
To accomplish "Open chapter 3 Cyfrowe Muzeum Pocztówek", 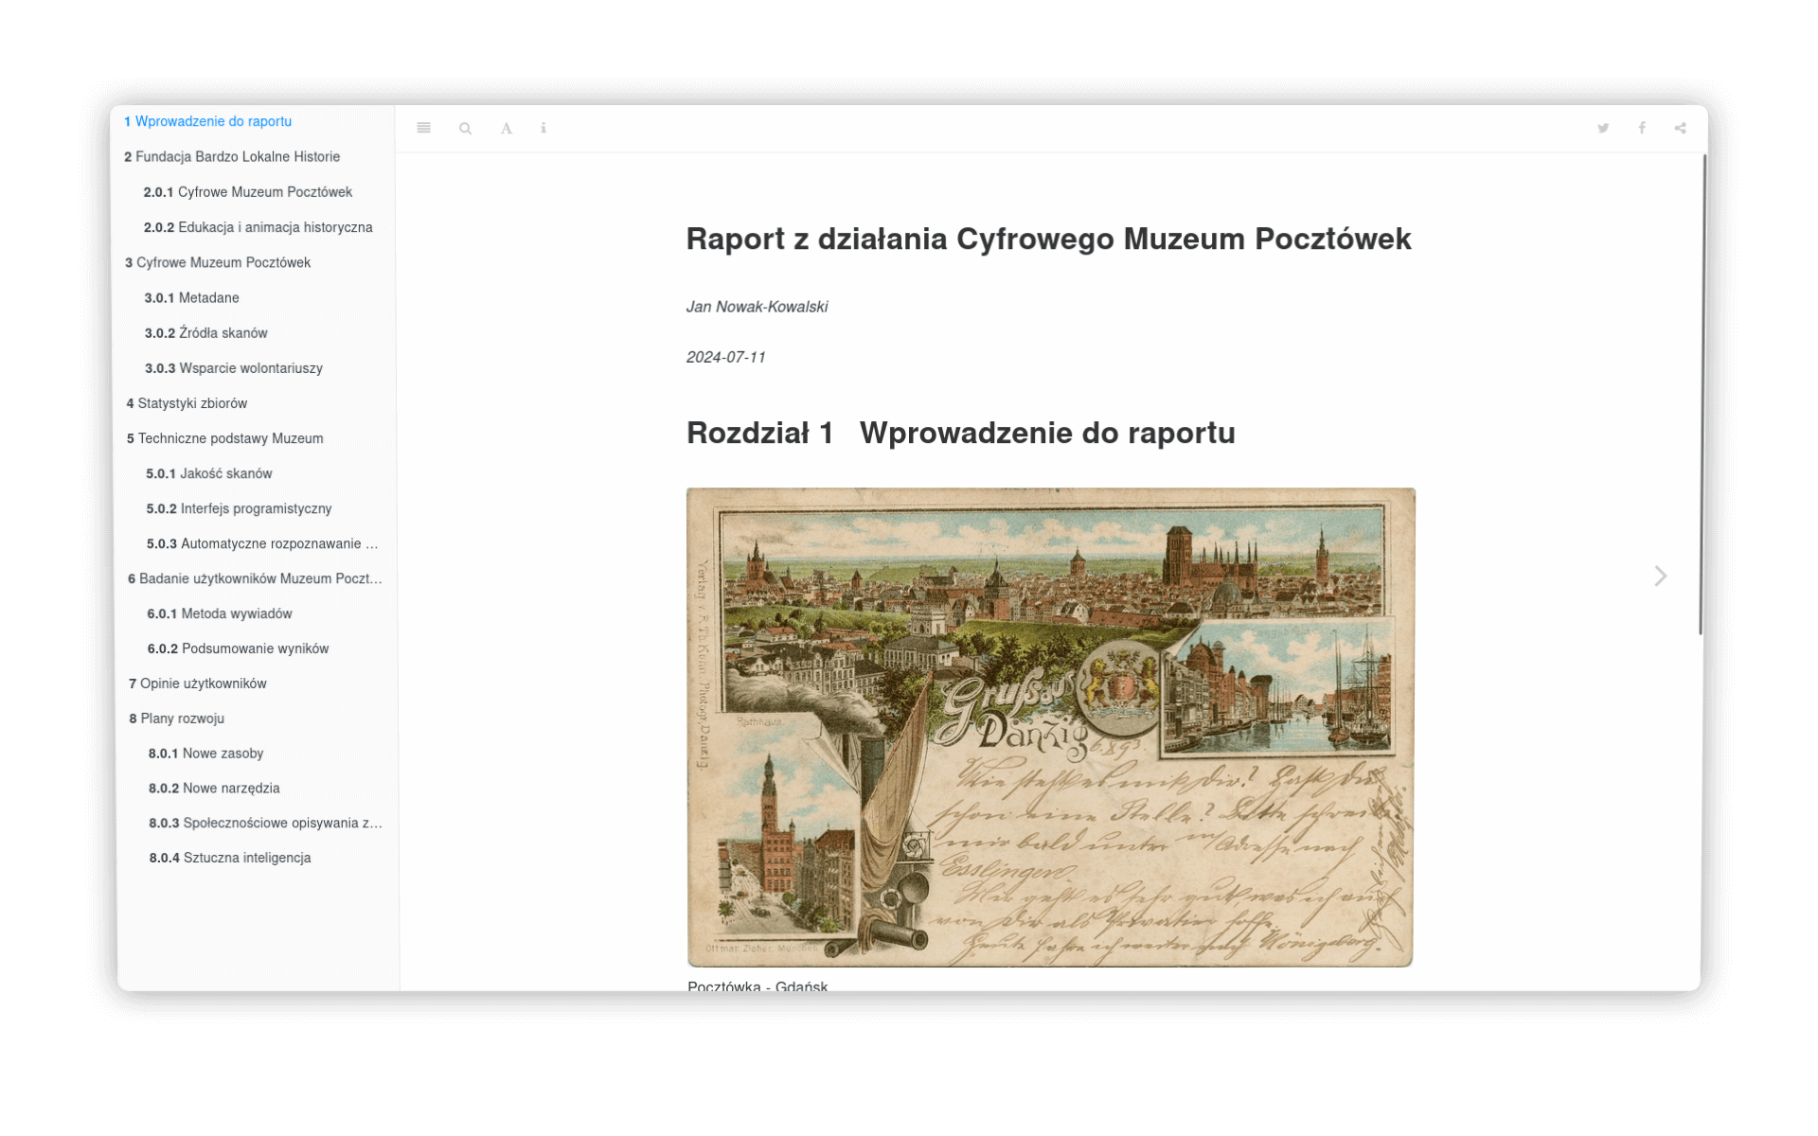I will tap(218, 262).
